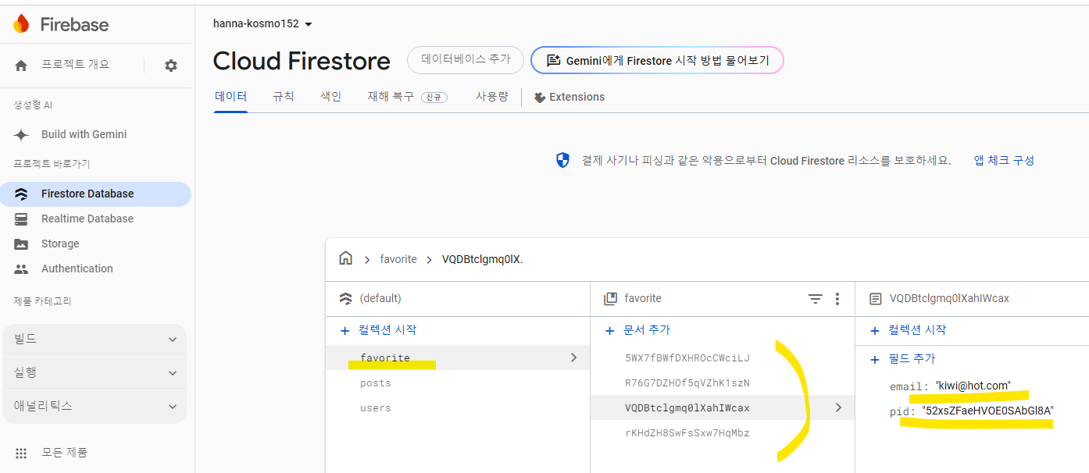Open the favorite collection three-dot menu
The width and height of the screenshot is (1089, 473).
tap(837, 298)
